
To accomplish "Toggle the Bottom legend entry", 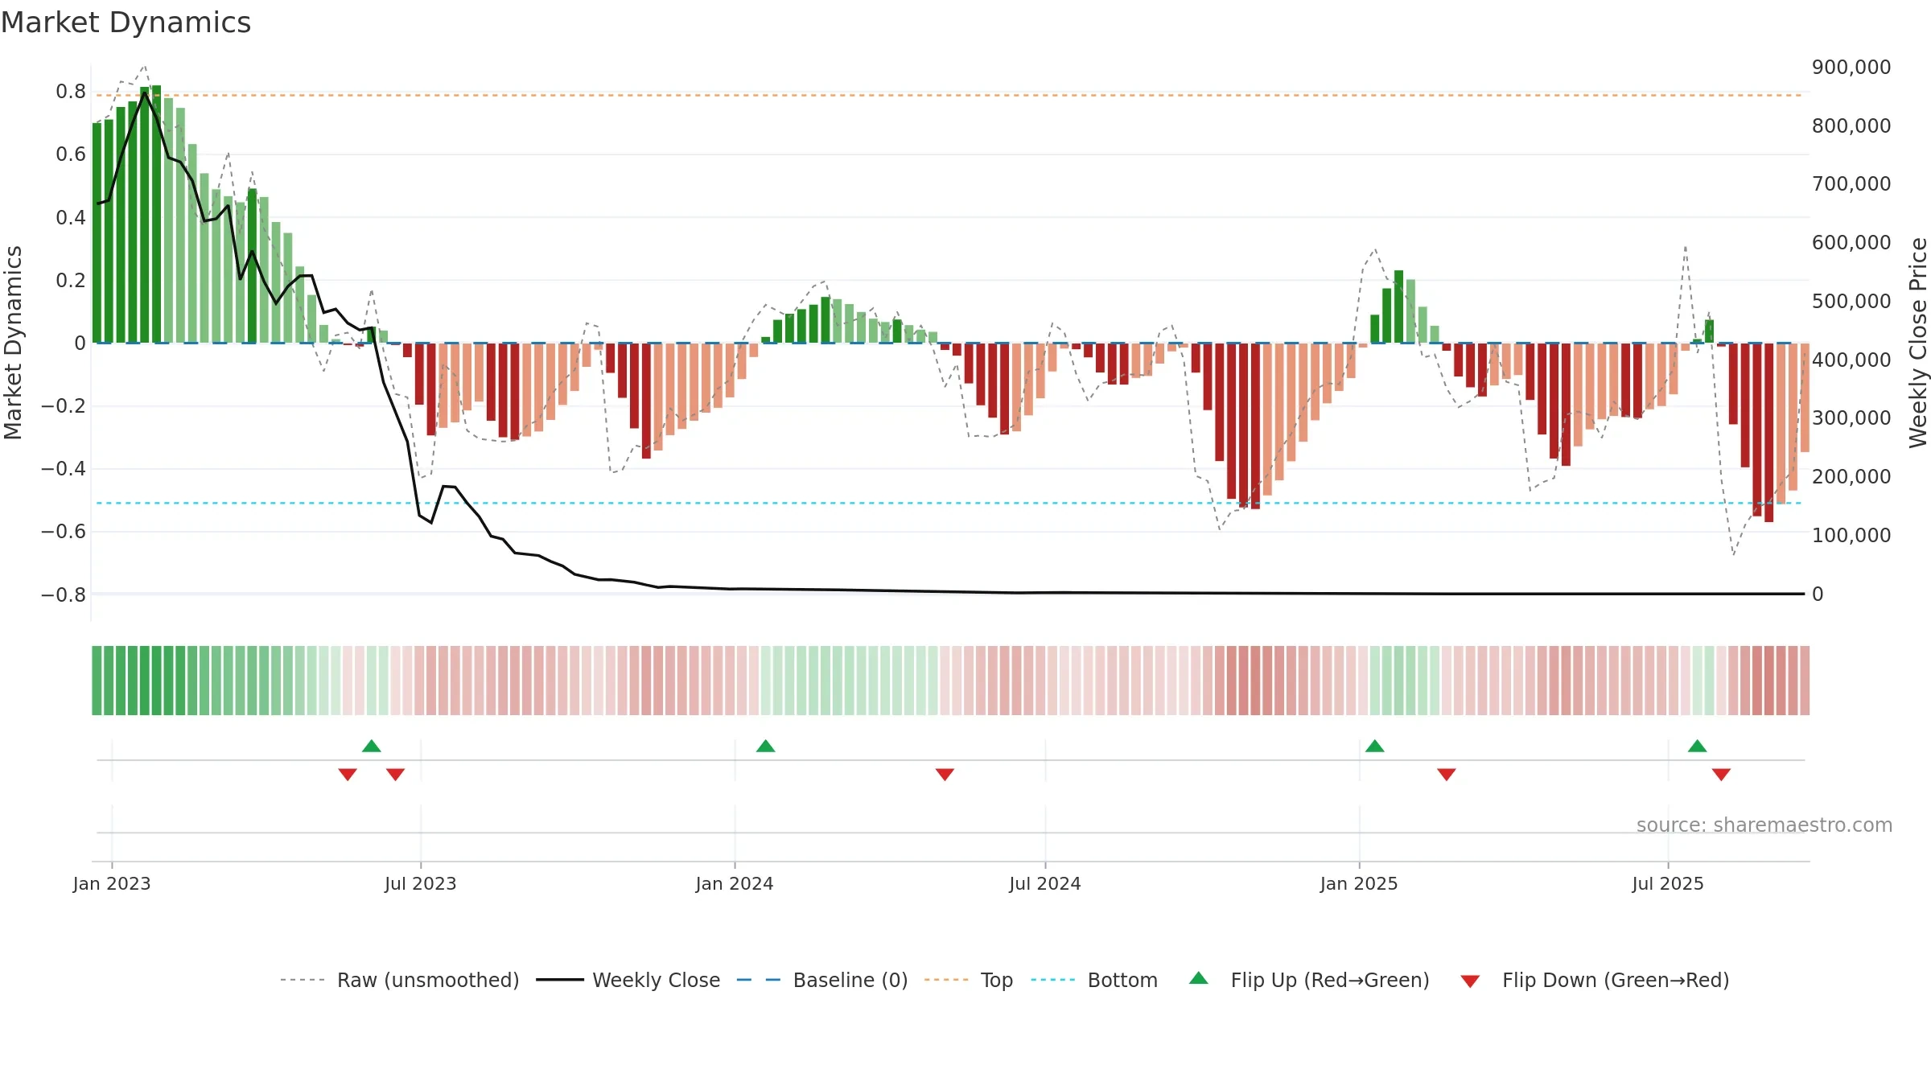I will point(1094,980).
